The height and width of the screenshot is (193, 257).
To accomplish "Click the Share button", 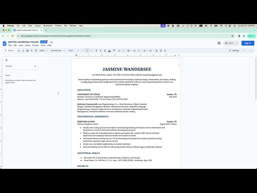I will pos(229,43).
